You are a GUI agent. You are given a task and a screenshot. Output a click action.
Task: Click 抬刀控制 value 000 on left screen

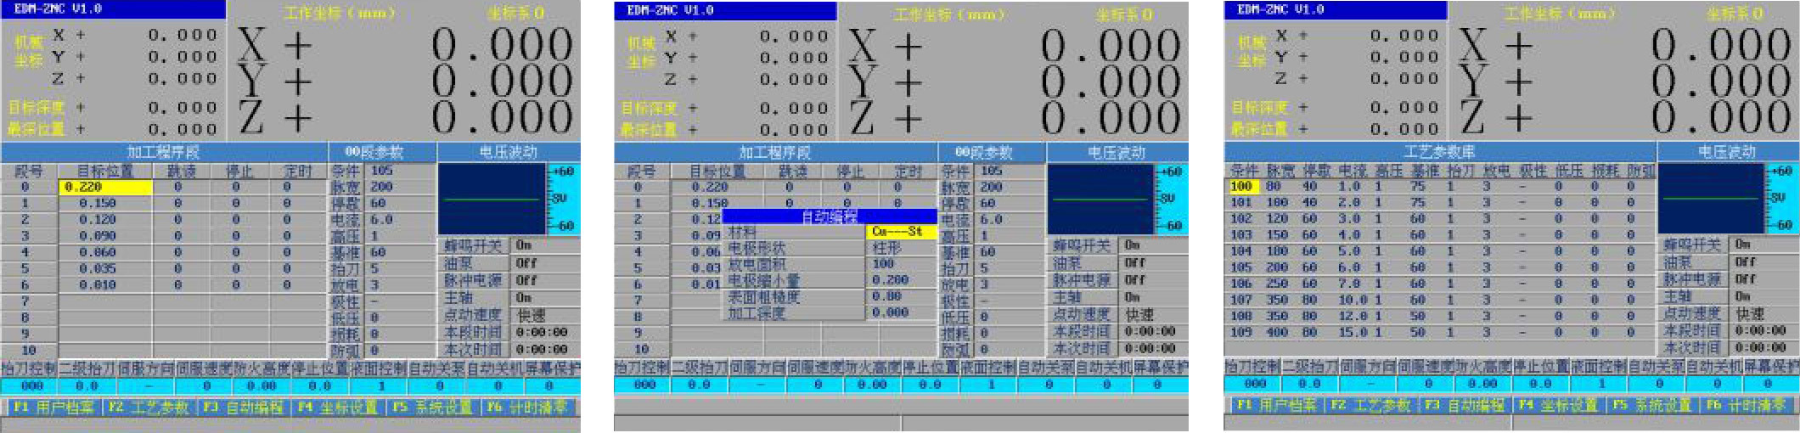pyautogui.click(x=29, y=385)
